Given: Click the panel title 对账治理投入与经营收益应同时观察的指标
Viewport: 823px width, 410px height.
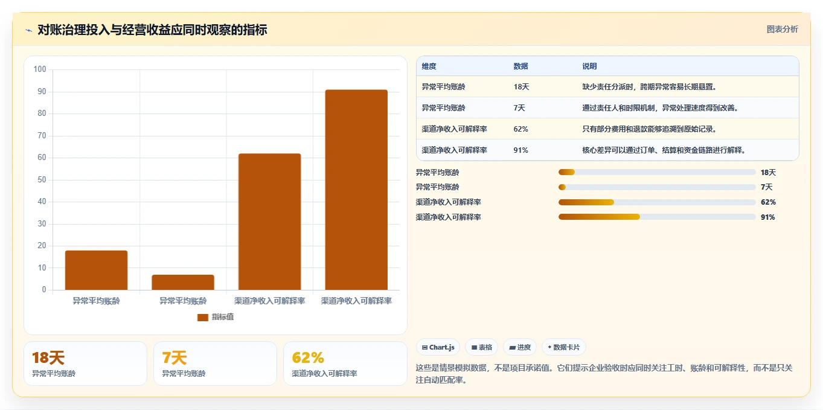Looking at the screenshot, I should [x=152, y=30].
